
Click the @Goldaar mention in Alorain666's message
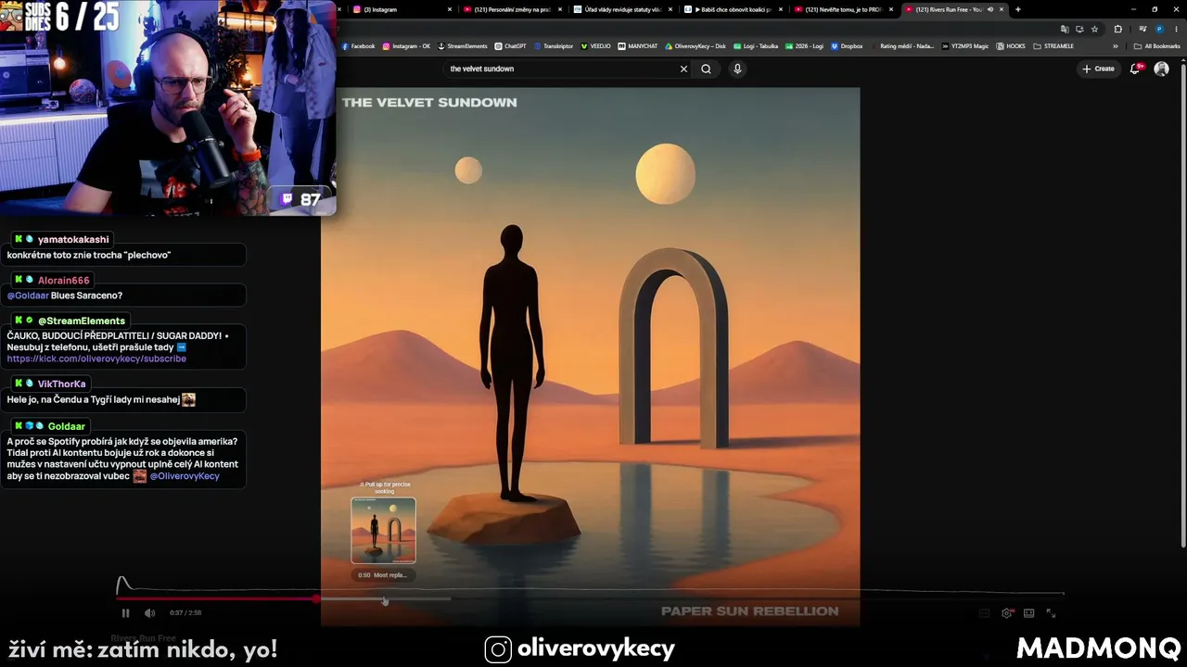28,296
